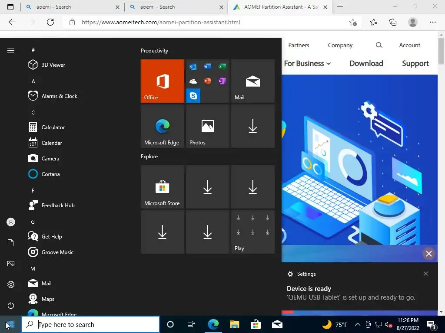Open Cortana circle on taskbar
445x333 pixels.
click(x=170, y=324)
